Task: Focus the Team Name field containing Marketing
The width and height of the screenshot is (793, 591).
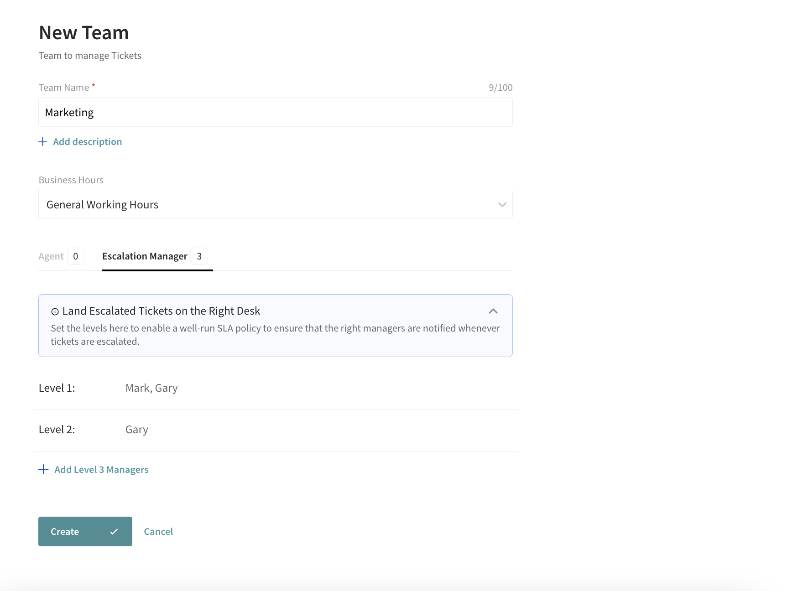Action: [x=275, y=113]
